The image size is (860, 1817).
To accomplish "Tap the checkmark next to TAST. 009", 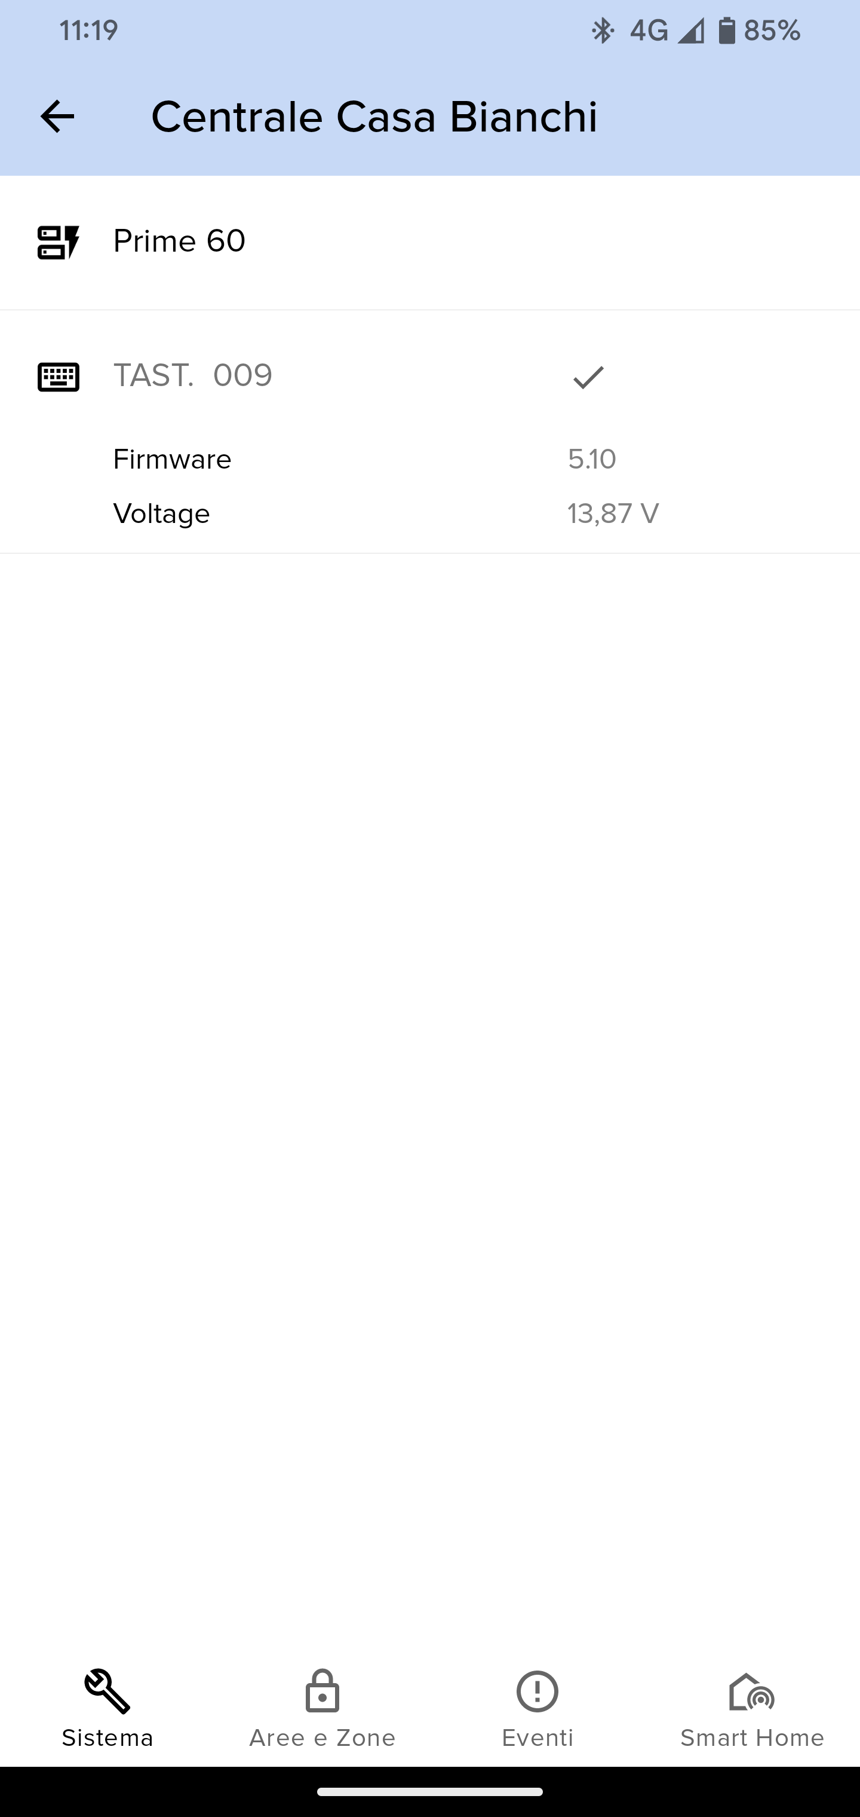I will coord(589,377).
